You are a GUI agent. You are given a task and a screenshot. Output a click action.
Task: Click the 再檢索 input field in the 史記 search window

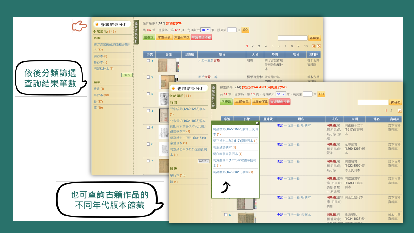click(x=373, y=102)
